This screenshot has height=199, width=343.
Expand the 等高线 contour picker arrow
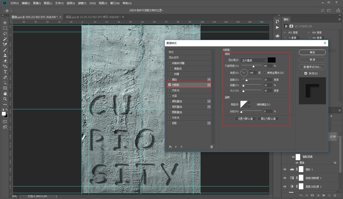point(249,104)
